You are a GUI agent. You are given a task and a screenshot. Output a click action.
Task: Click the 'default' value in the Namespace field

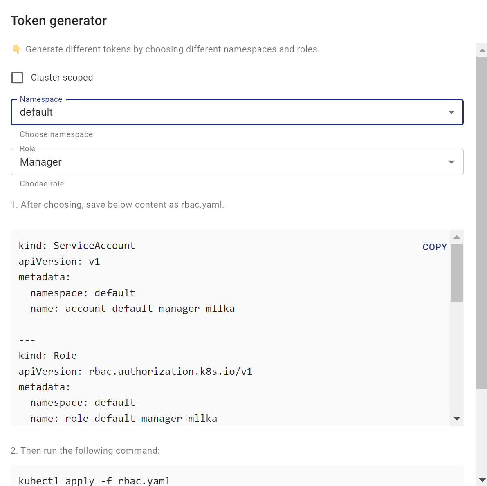36,112
